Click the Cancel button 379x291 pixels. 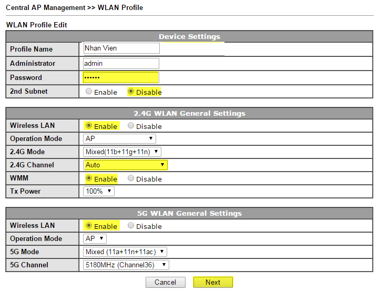coord(166,282)
